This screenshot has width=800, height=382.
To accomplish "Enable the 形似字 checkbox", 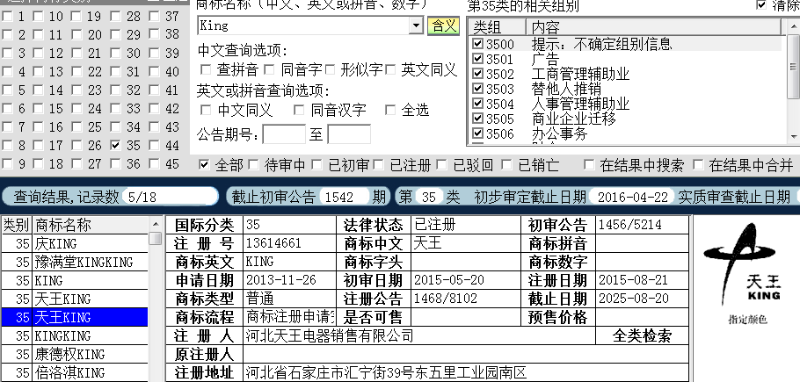I will (330, 69).
